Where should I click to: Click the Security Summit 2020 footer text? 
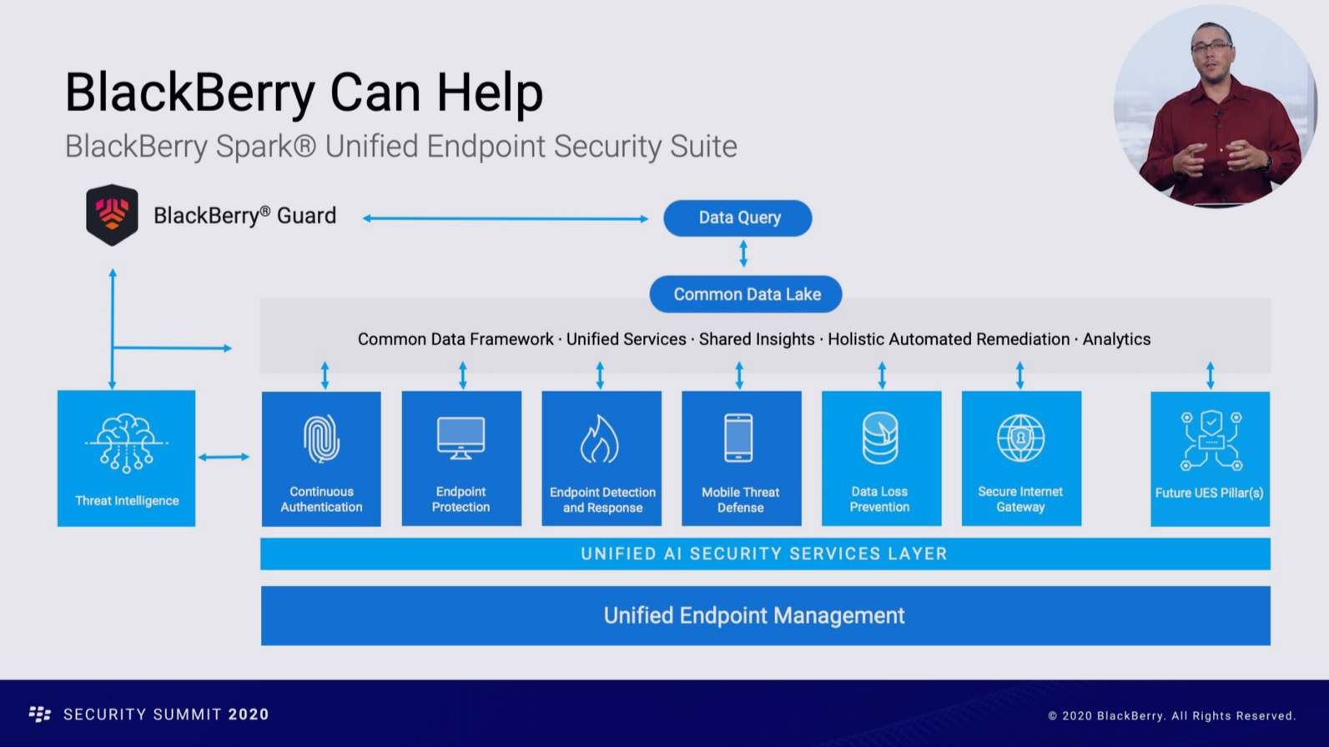click(x=166, y=714)
